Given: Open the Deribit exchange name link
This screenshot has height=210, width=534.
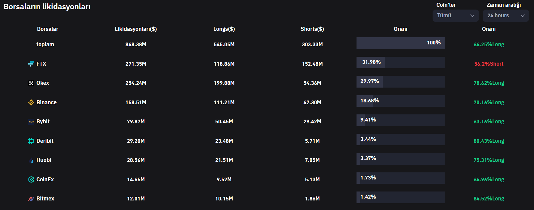Looking at the screenshot, I should click(x=45, y=141).
